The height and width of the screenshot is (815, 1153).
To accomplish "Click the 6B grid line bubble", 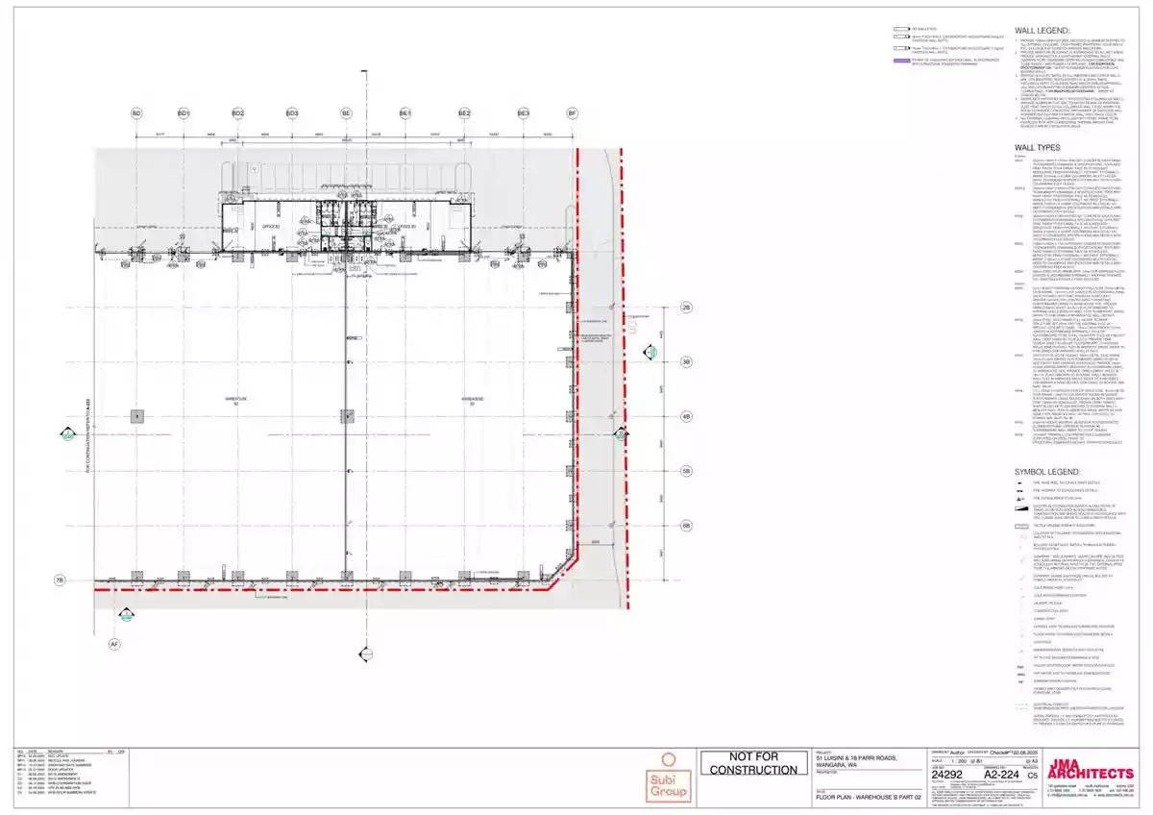I will [x=686, y=526].
